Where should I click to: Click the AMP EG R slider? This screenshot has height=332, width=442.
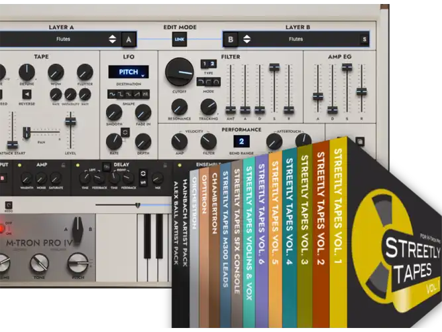pos(361,92)
